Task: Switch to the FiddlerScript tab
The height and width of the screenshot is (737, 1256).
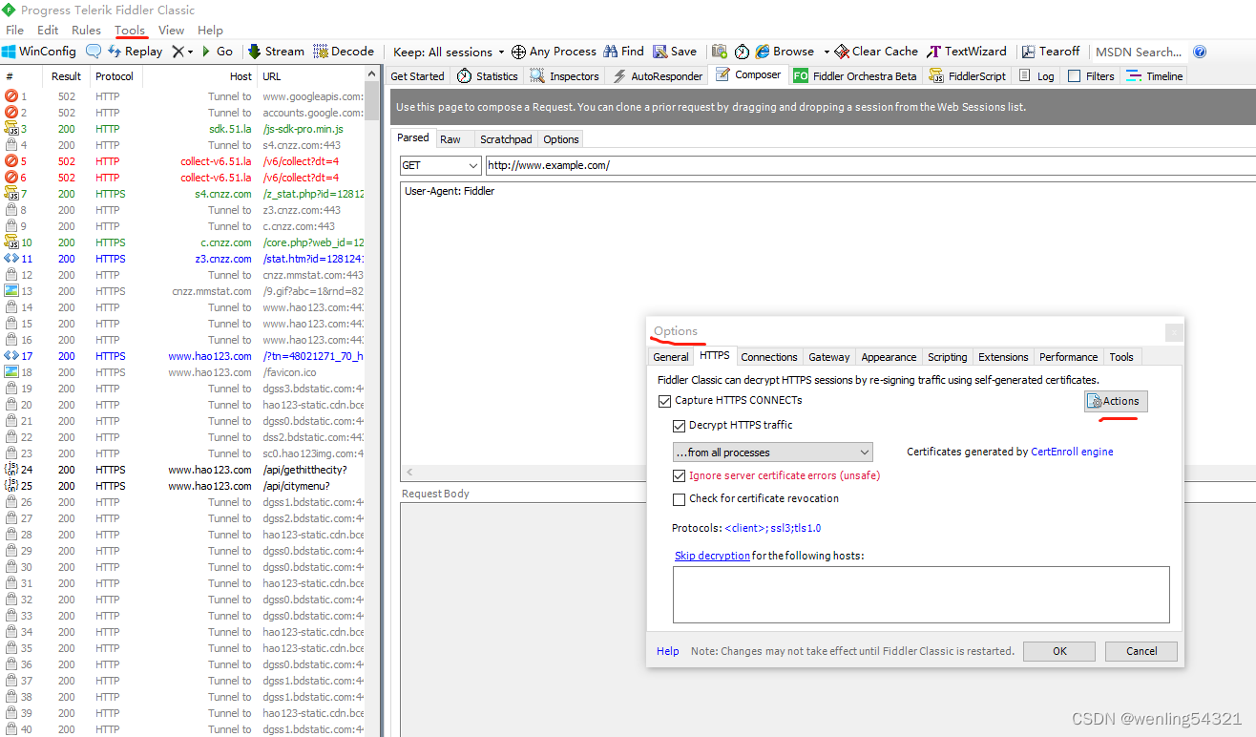Action: pos(967,76)
